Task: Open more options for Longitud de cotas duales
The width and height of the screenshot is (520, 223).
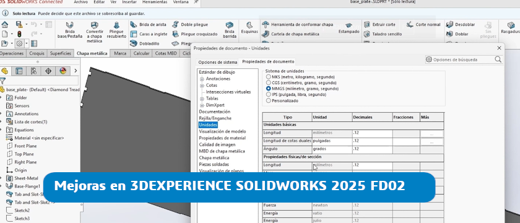Action: pyautogui.click(x=431, y=142)
